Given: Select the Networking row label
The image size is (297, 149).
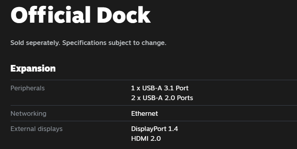Looking at the screenshot, I should [x=28, y=113].
